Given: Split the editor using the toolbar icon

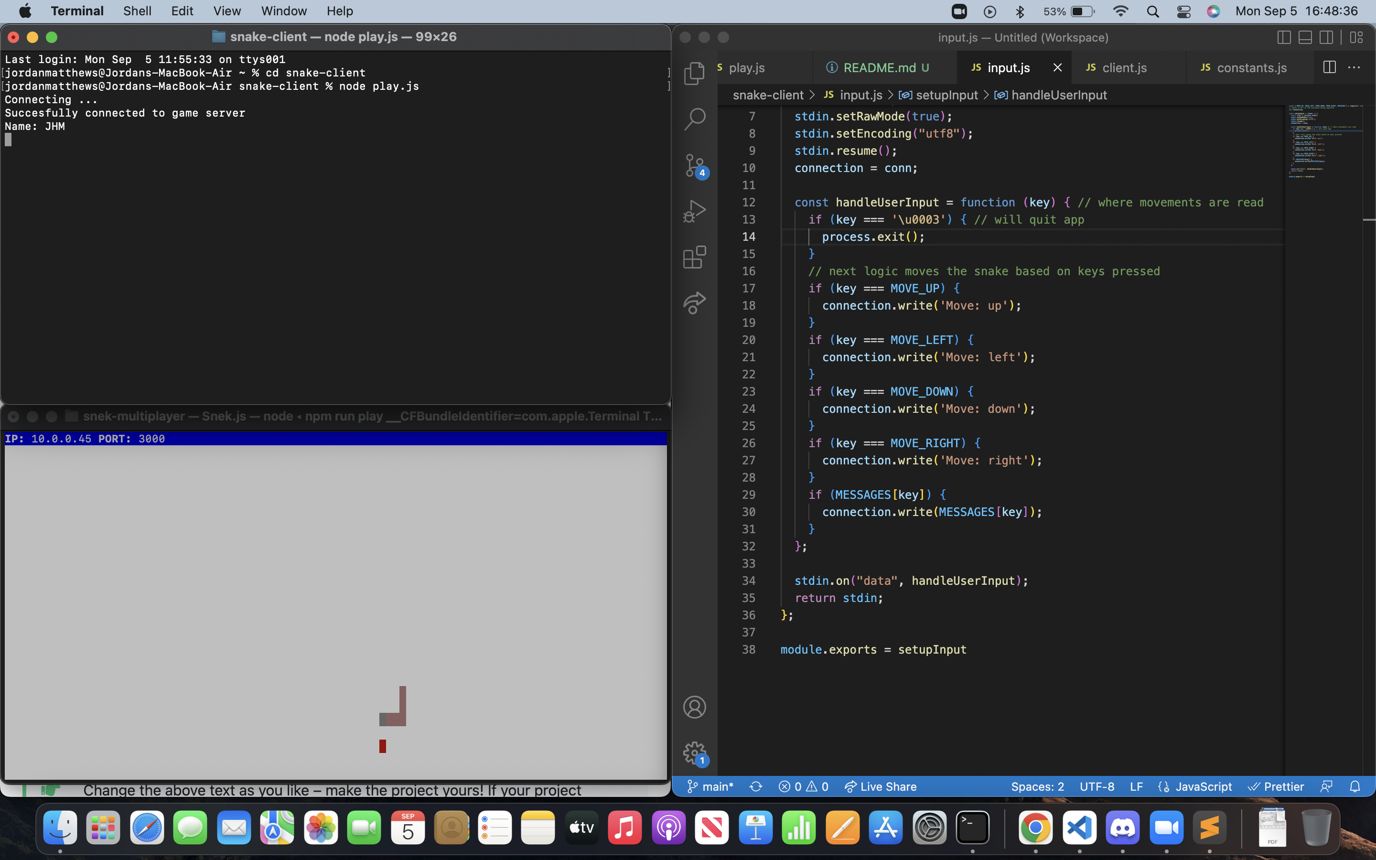Looking at the screenshot, I should click(1329, 67).
